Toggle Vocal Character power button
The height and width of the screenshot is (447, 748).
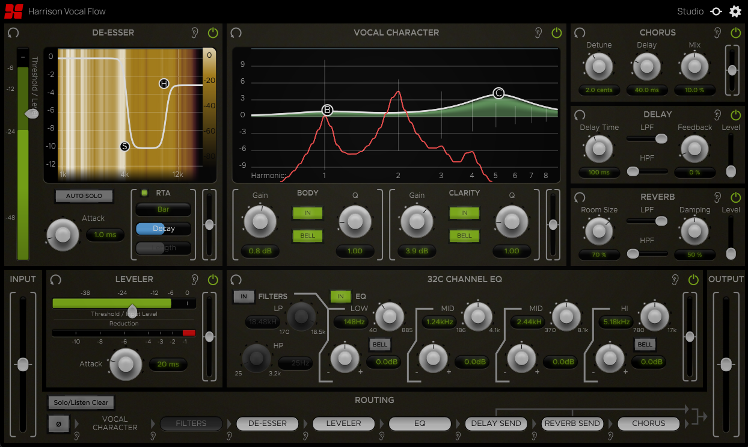tap(557, 33)
